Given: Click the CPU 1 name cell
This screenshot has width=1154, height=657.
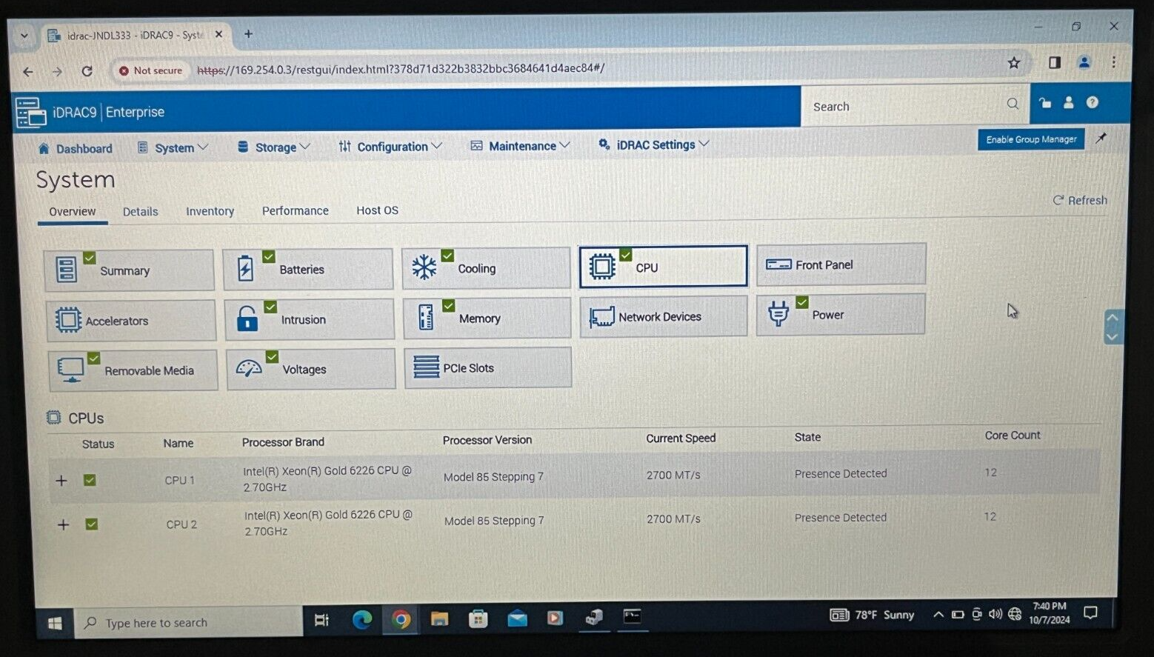Looking at the screenshot, I should tap(180, 480).
